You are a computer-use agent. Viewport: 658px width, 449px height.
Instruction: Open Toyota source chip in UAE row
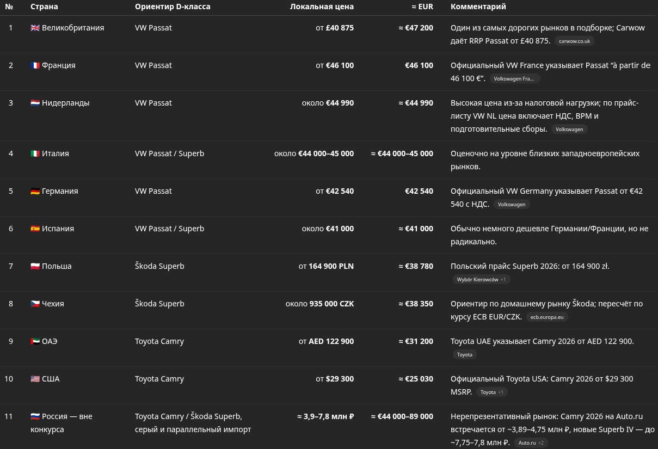pos(465,355)
